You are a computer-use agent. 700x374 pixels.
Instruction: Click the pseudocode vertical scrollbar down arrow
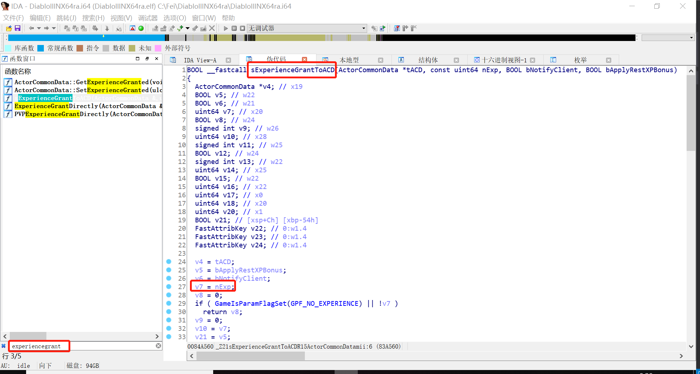click(x=691, y=346)
